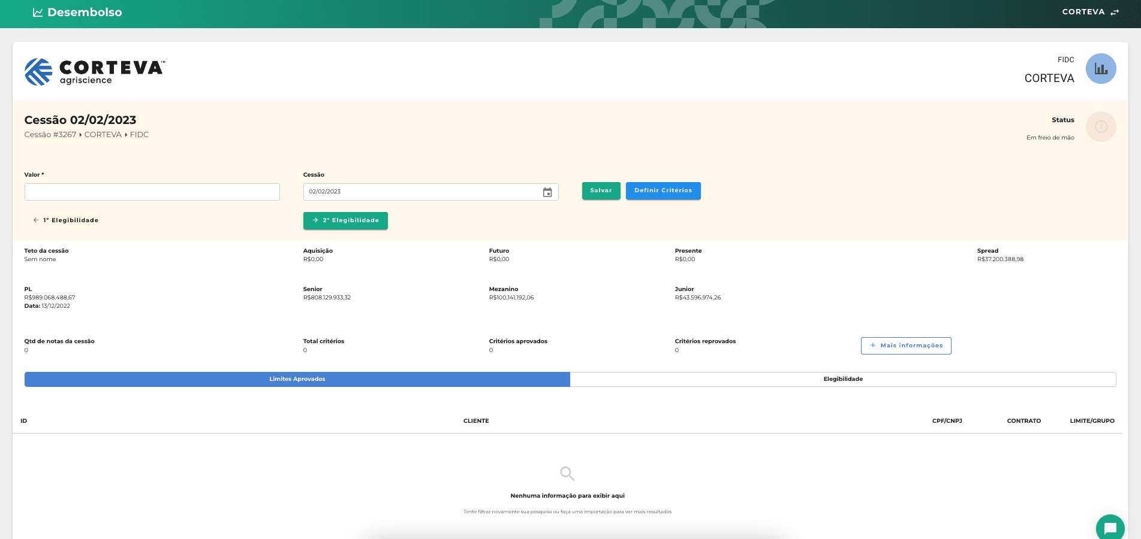Click the 'Sem nome' Teto da cessão value
Viewport: 1141px width, 539px height.
click(x=40, y=259)
